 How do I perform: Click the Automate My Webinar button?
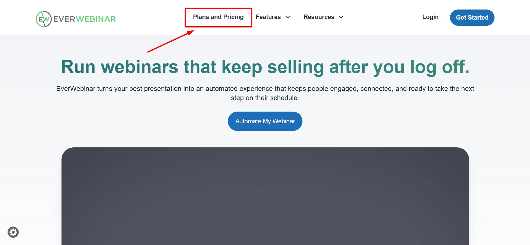tap(265, 121)
